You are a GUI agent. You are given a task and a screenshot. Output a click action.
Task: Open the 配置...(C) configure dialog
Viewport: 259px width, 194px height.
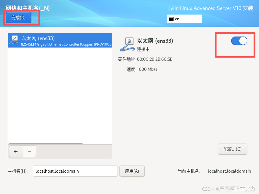232,149
